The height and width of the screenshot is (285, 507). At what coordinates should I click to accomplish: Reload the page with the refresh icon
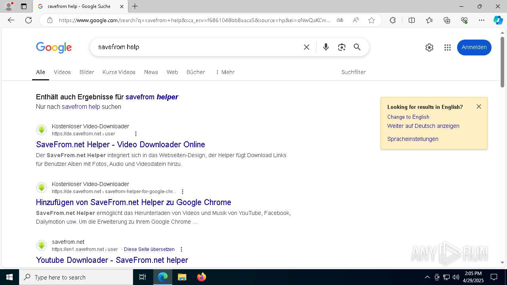click(x=29, y=20)
